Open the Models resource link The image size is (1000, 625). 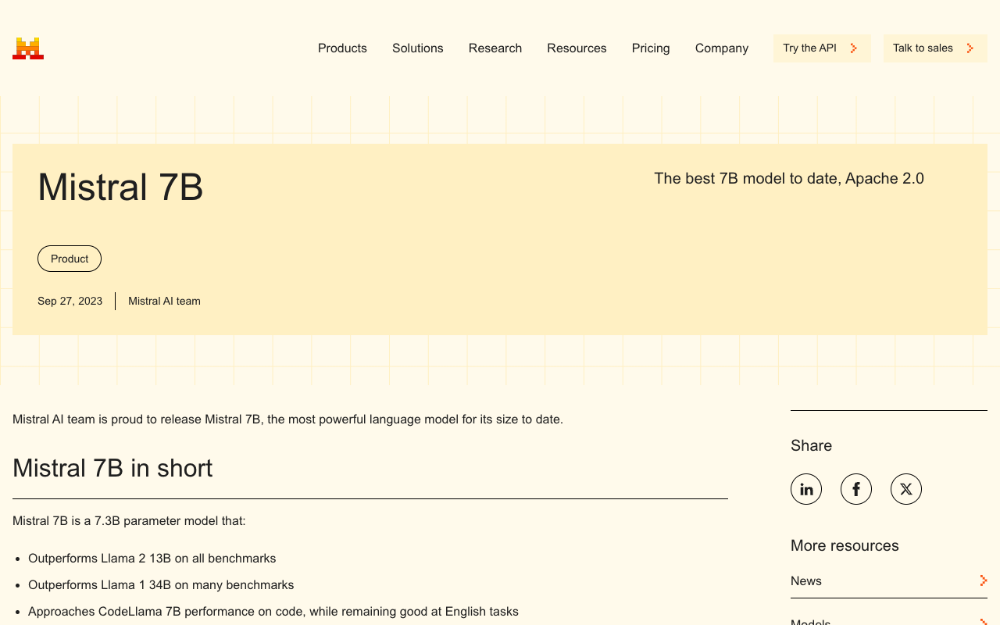coord(889,621)
